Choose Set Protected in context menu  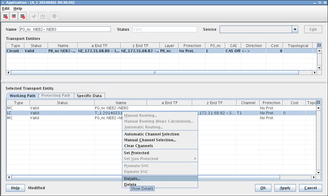tap(136, 153)
